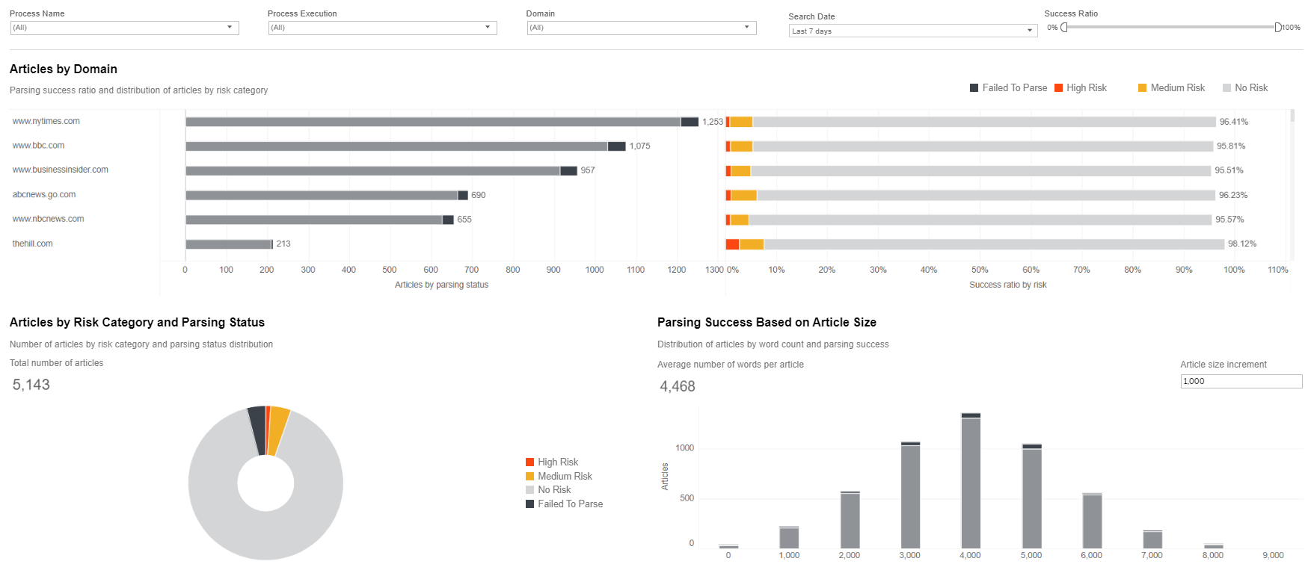Screen dimensions: 1311x576
Task: Click the Failed To Parse item in donut legend
Action: click(x=565, y=504)
